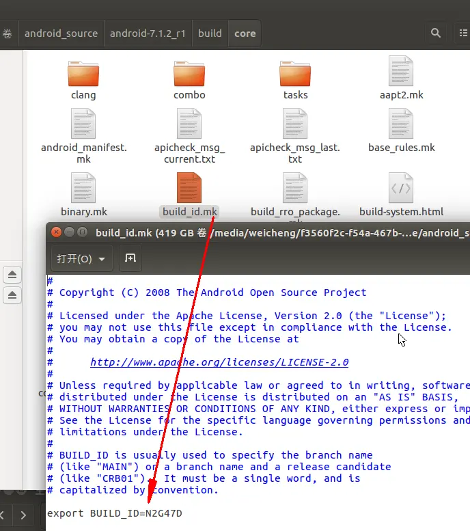This screenshot has height=531, width=470.
Task: Select the apicheck_msg_current.txt file icon
Action: tap(189, 124)
